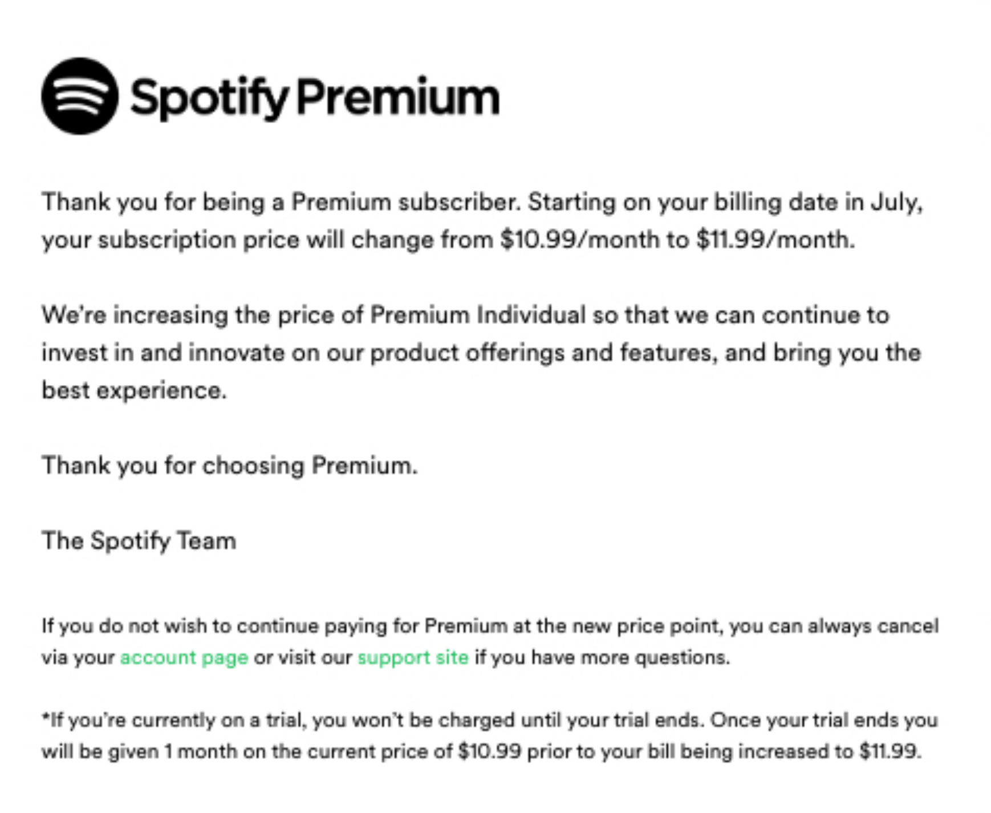
Task: Open the "support site" link
Action: click(x=413, y=657)
